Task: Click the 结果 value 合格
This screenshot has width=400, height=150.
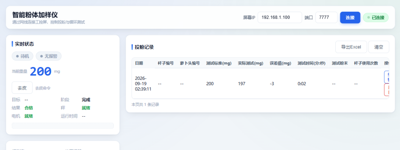Action: (x=29, y=108)
